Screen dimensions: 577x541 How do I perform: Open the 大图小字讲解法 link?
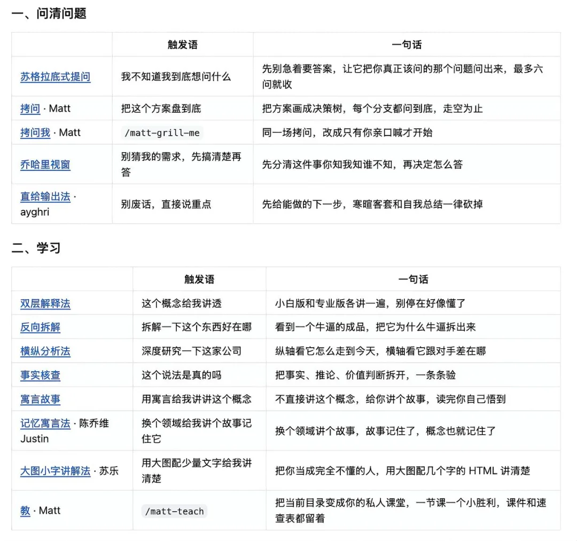(x=55, y=471)
